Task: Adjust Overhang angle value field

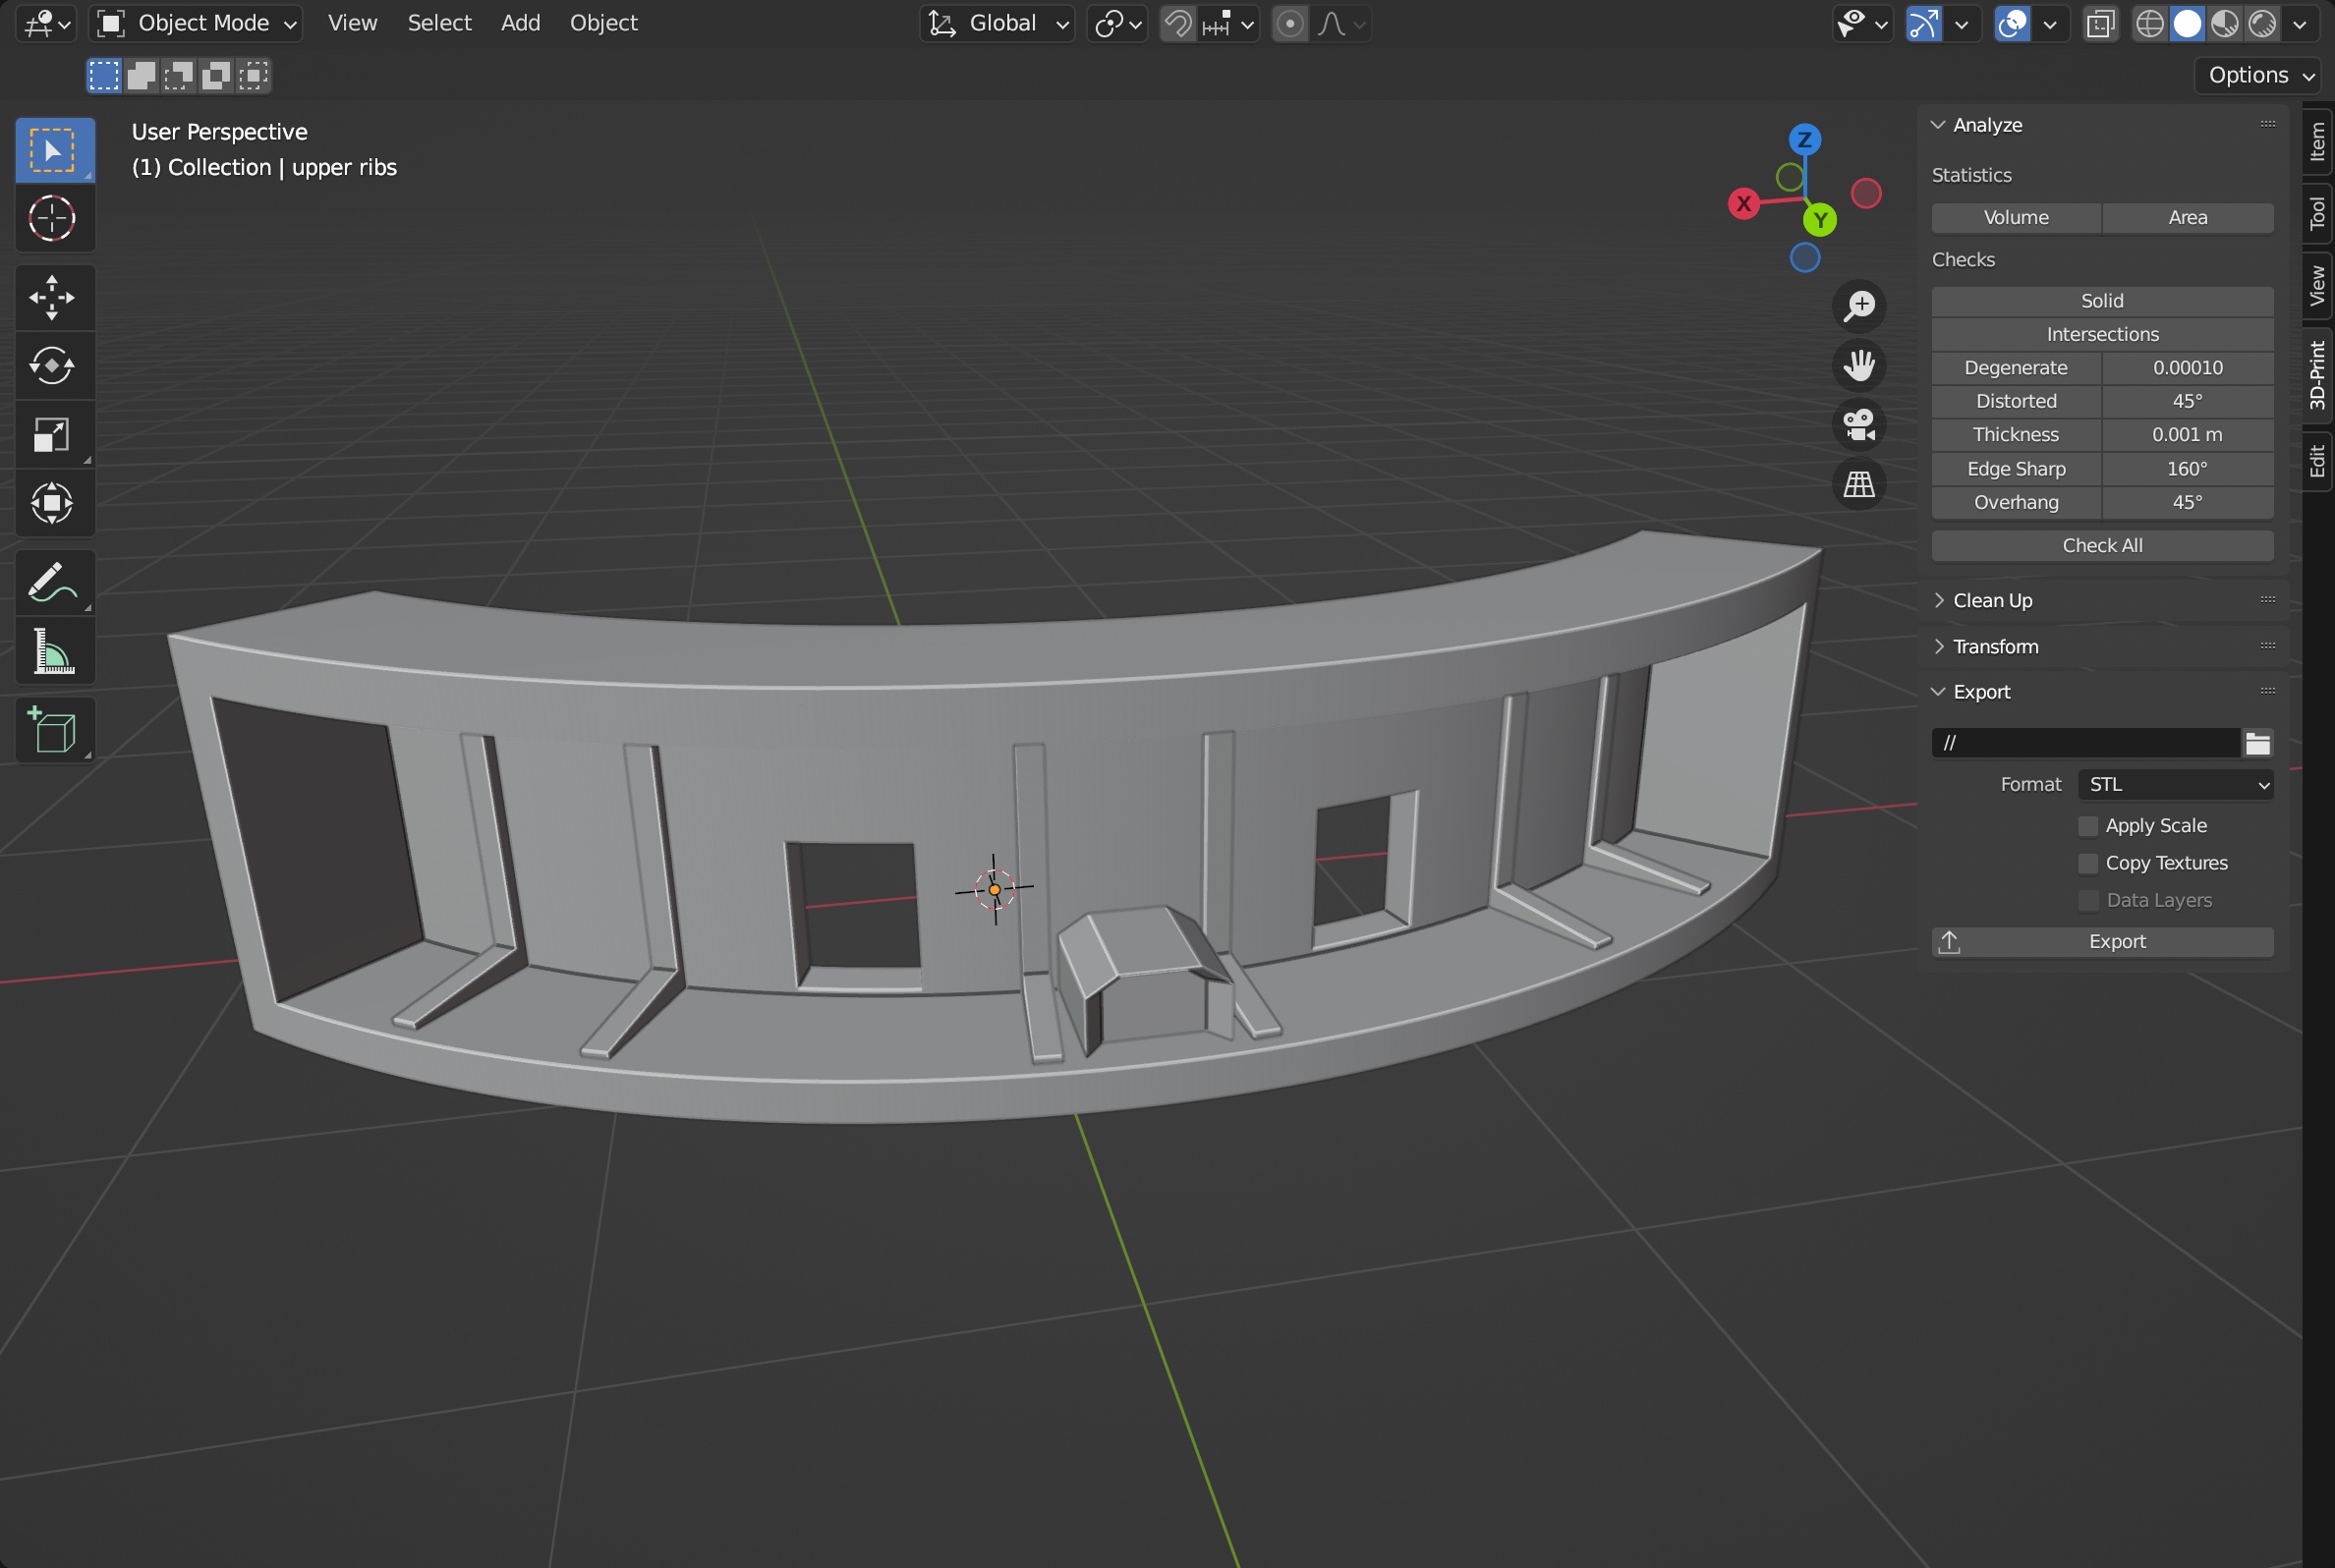Action: click(x=2188, y=502)
